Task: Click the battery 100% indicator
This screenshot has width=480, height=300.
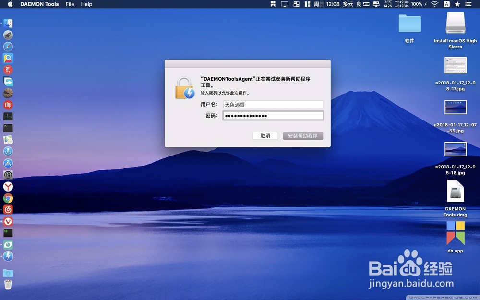Action: click(x=419, y=4)
